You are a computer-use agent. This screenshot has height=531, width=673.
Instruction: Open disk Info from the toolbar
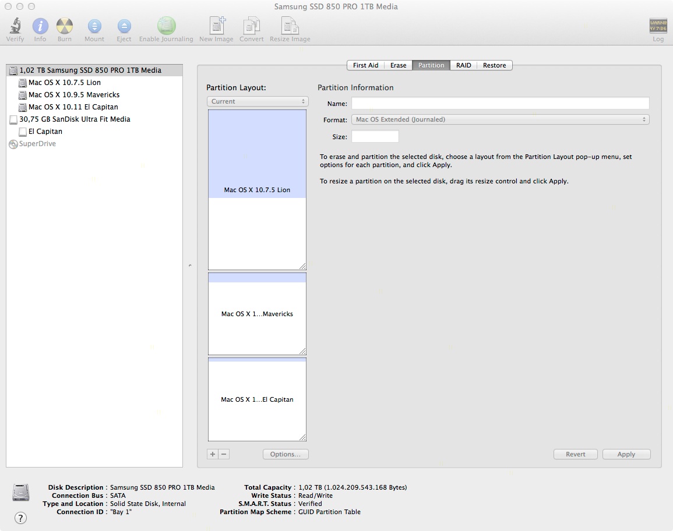tap(40, 26)
